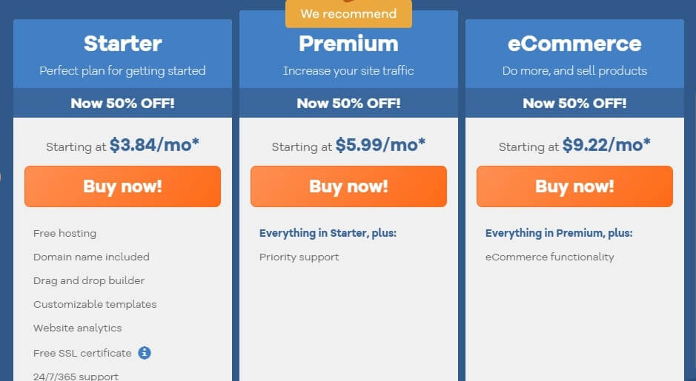
Task: Click the $9.22/mo price text
Action: (606, 145)
